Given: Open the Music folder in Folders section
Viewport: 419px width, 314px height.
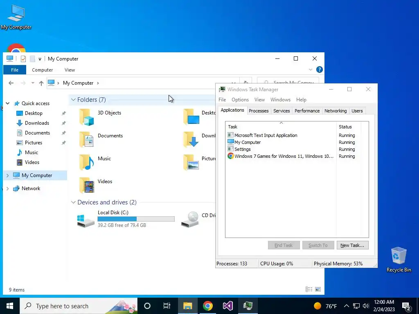Looking at the screenshot, I should pyautogui.click(x=86, y=162).
